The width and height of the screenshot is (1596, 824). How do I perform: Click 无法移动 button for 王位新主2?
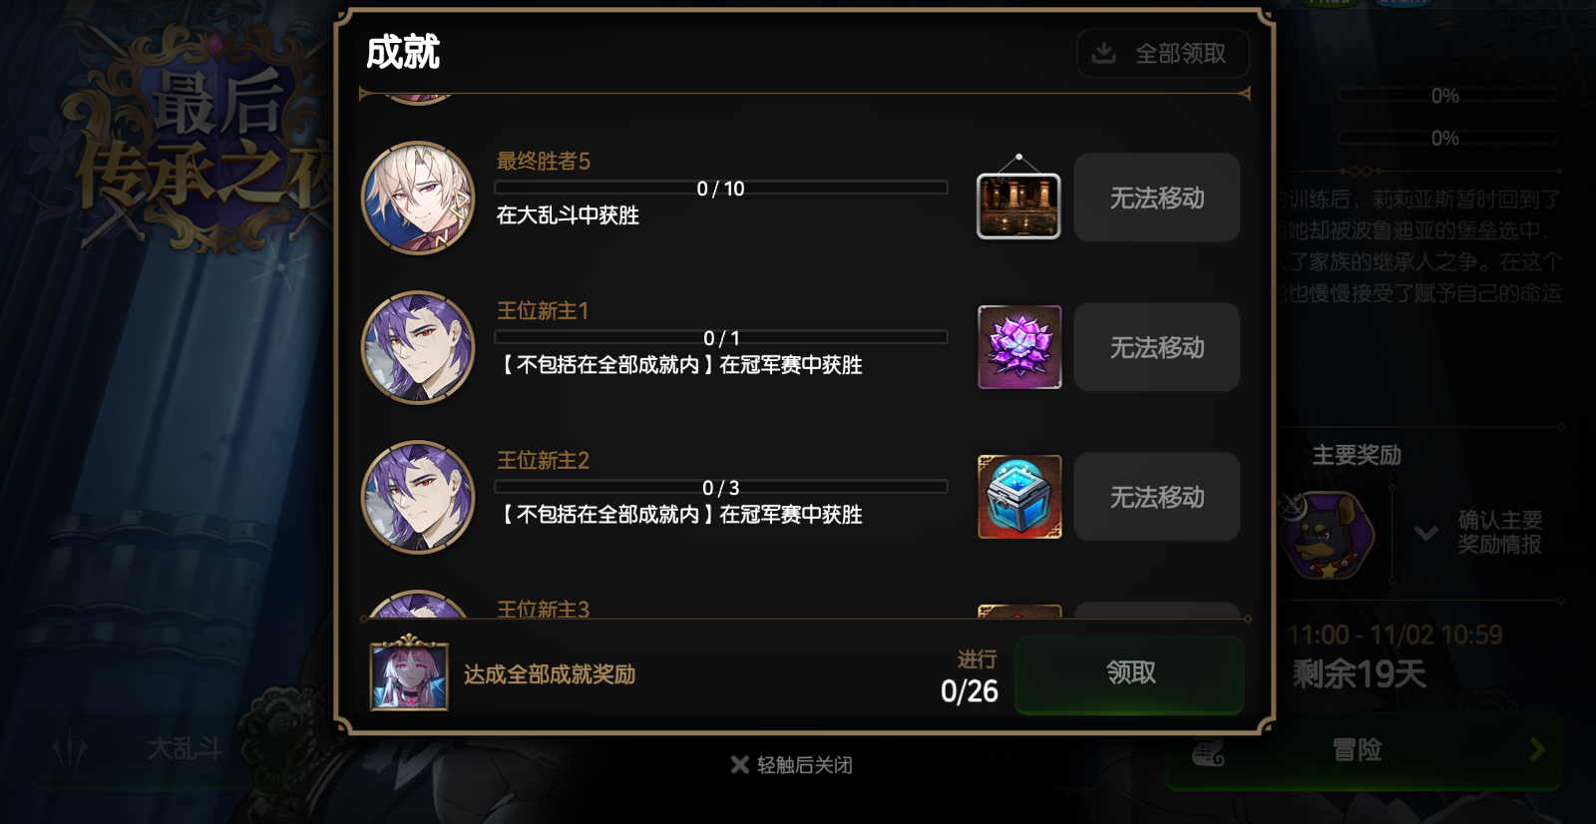[x=1157, y=497]
